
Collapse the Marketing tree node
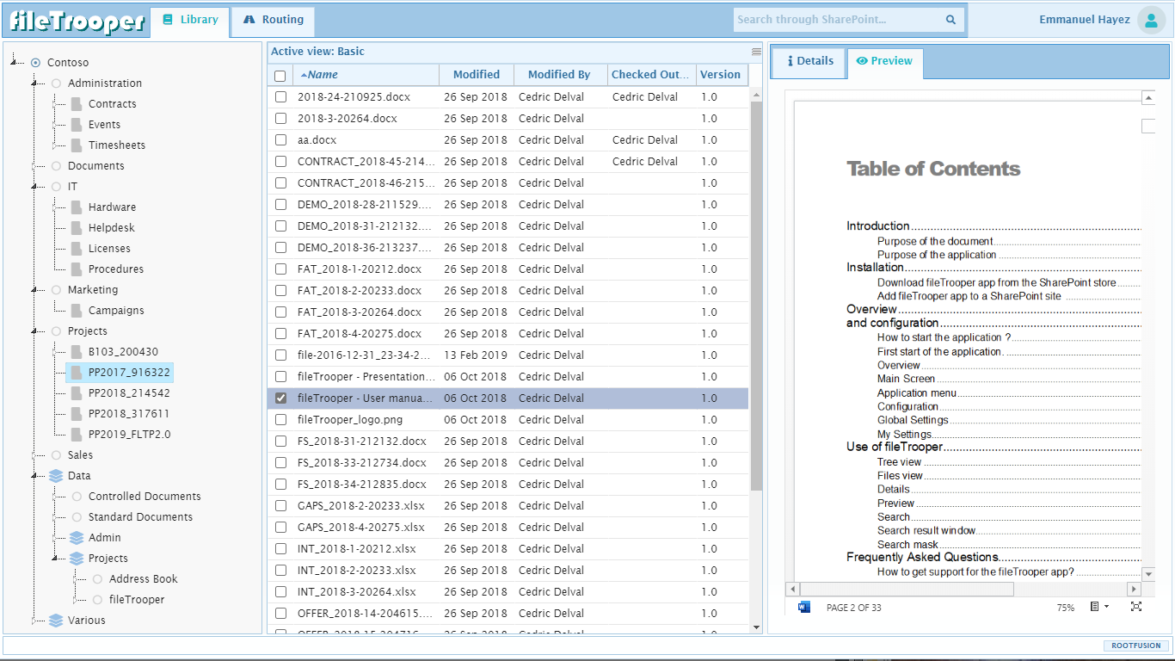34,290
